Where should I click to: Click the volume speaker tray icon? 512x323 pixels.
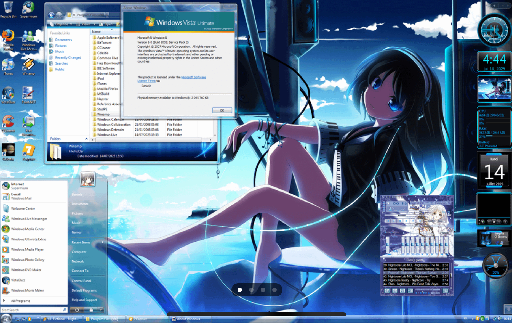[x=500, y=319]
